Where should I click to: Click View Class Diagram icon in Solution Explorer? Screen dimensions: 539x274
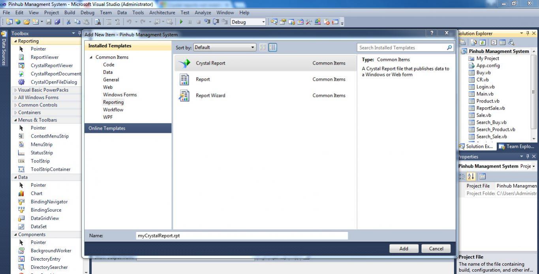(511, 42)
